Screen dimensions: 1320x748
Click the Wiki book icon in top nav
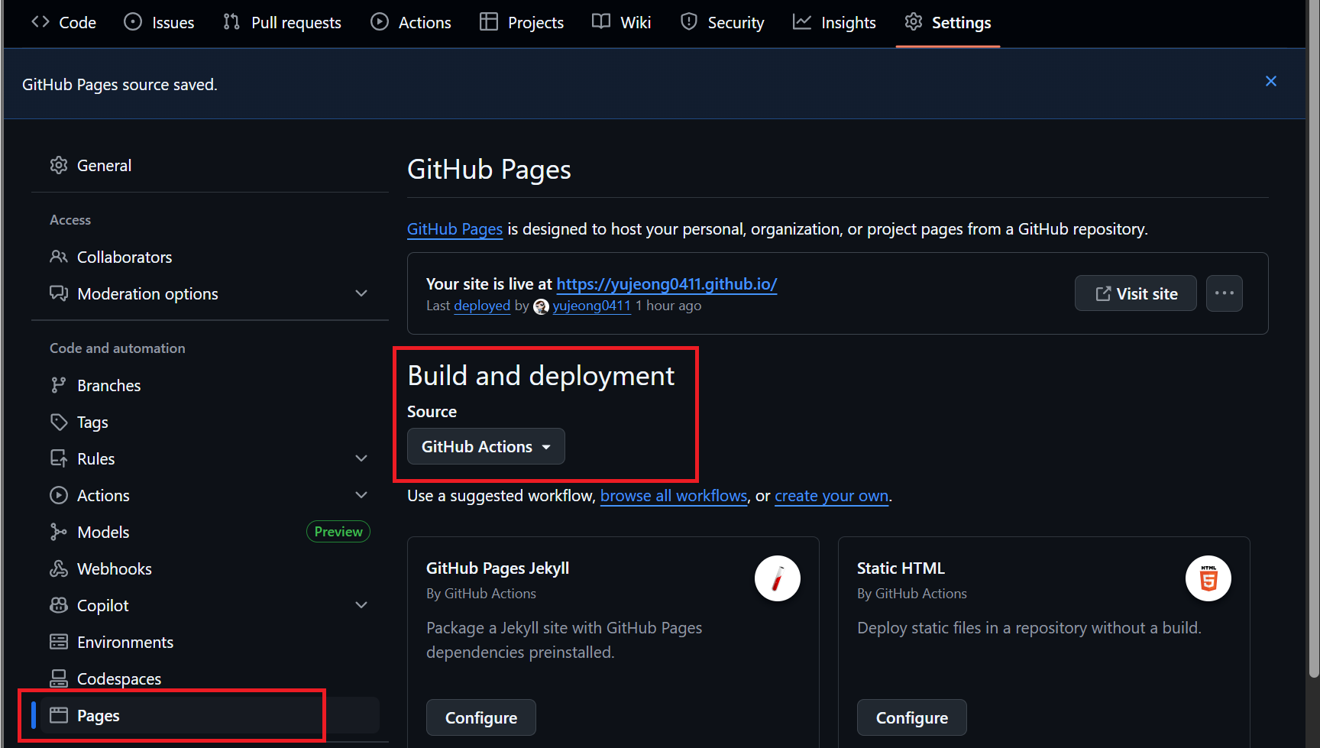(x=601, y=22)
